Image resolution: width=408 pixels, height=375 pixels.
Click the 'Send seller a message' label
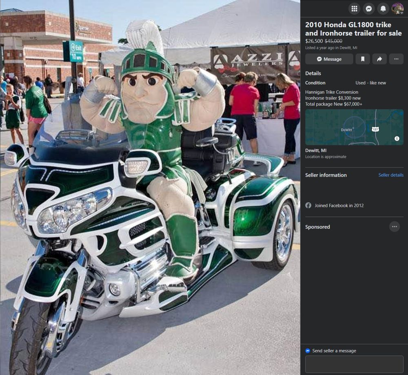tap(334, 351)
